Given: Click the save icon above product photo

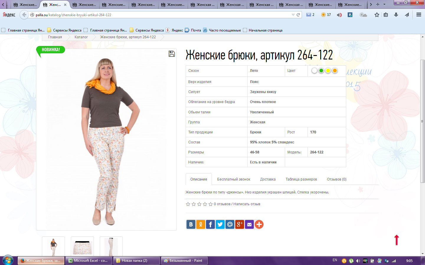Looking at the screenshot, I should pyautogui.click(x=171, y=54).
